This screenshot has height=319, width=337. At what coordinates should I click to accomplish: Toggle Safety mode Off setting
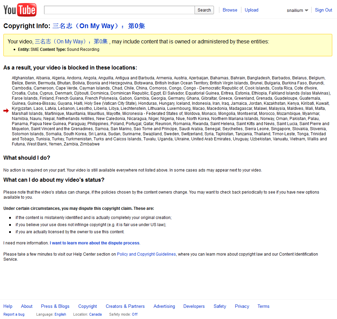tap(135, 314)
